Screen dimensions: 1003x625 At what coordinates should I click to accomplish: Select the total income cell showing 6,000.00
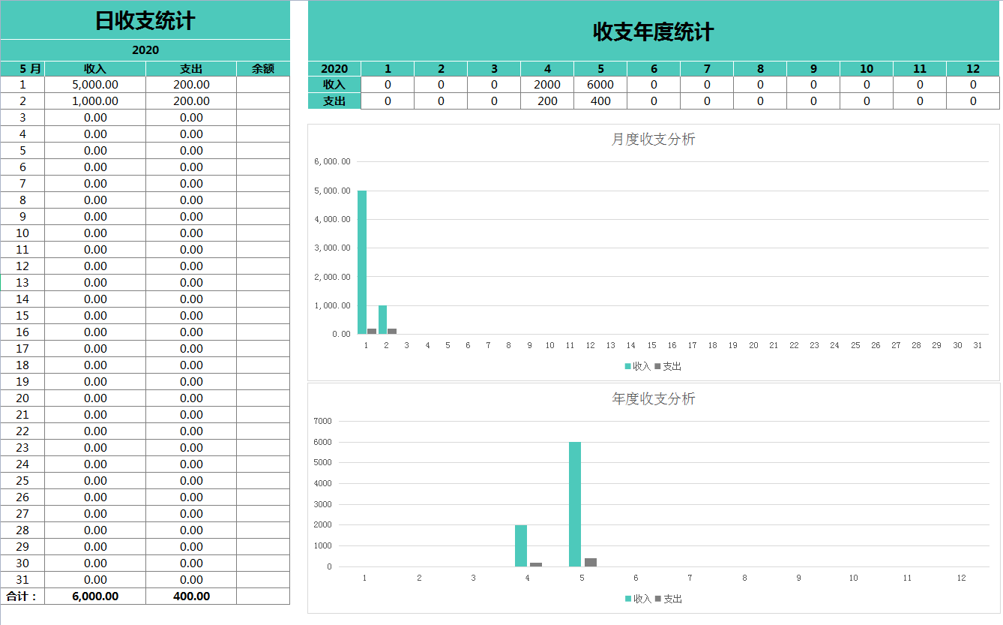(x=94, y=596)
